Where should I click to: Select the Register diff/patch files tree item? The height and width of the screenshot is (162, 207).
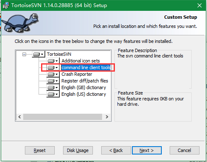pos(85,81)
